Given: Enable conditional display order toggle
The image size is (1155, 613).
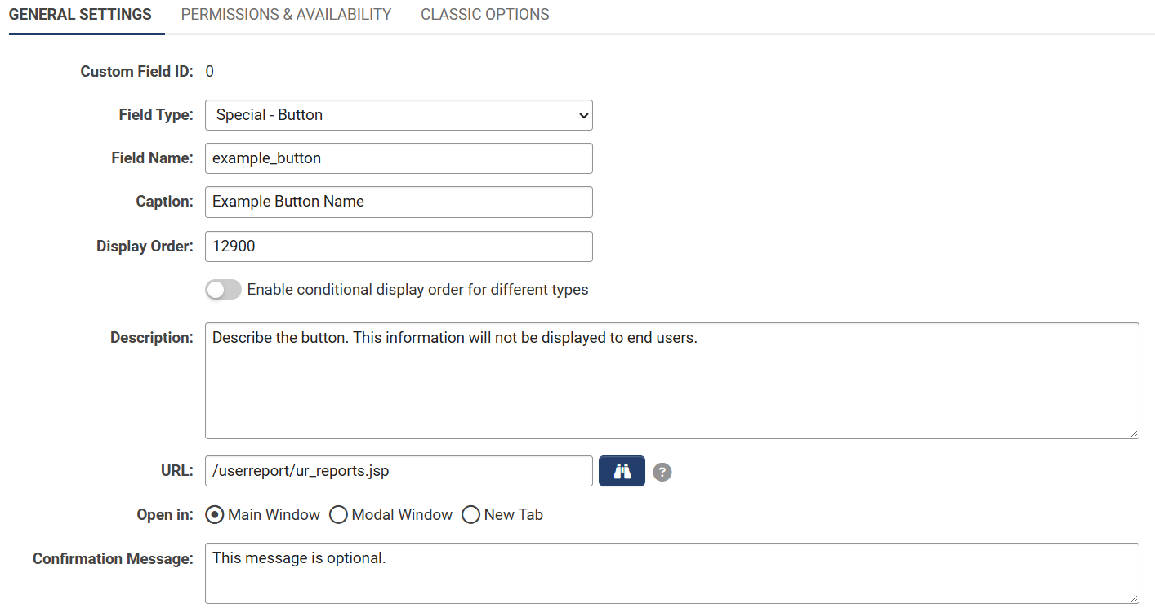Looking at the screenshot, I should pos(223,290).
